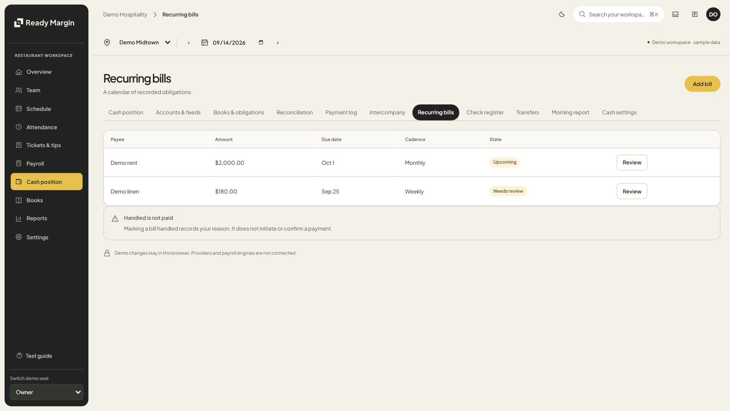Click the Needs review state badge
This screenshot has height=411, width=730.
[508, 191]
